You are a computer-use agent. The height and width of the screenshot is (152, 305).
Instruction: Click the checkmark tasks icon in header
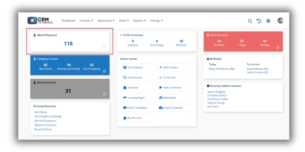(x=268, y=21)
